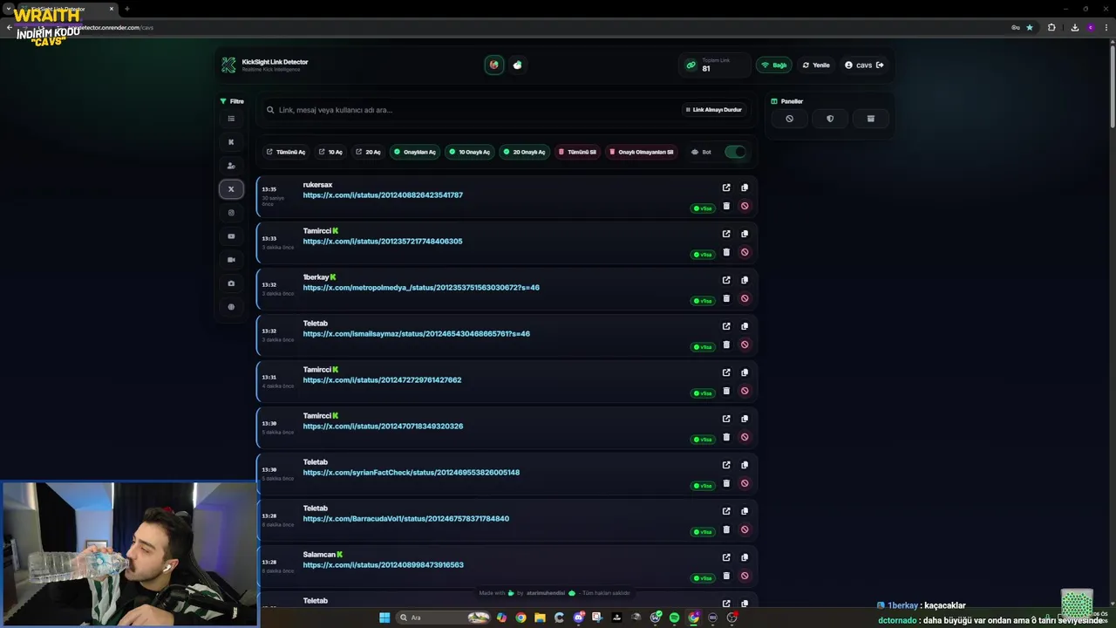Open browser downloads icon in the toolbar
Screen dimensions: 1116x628
point(1074,27)
